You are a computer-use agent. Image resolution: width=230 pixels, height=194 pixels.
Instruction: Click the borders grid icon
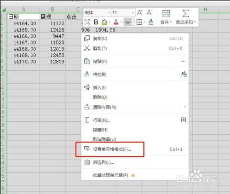[x=139, y=22]
